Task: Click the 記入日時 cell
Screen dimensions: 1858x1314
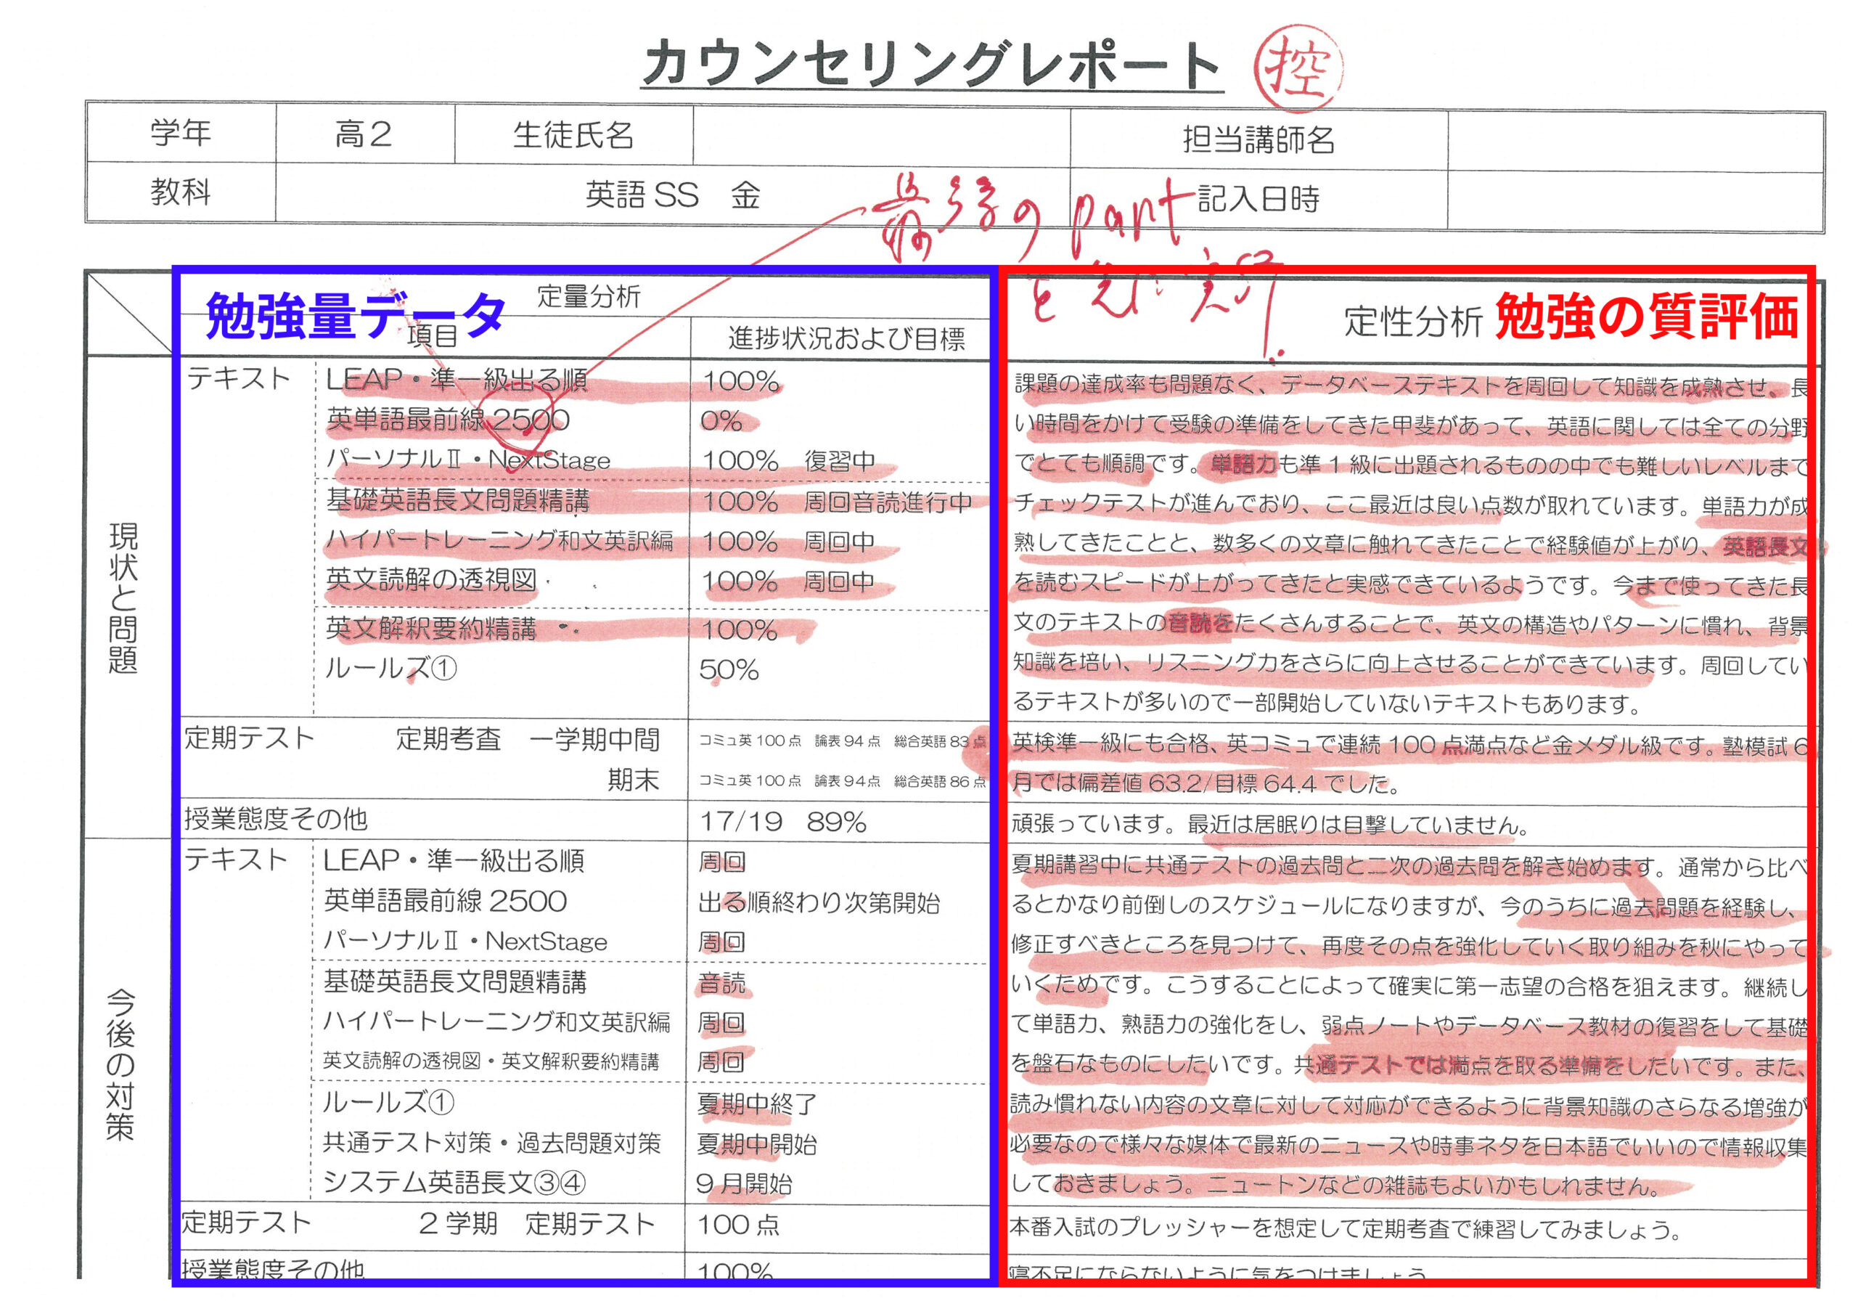Action: (x=1258, y=198)
